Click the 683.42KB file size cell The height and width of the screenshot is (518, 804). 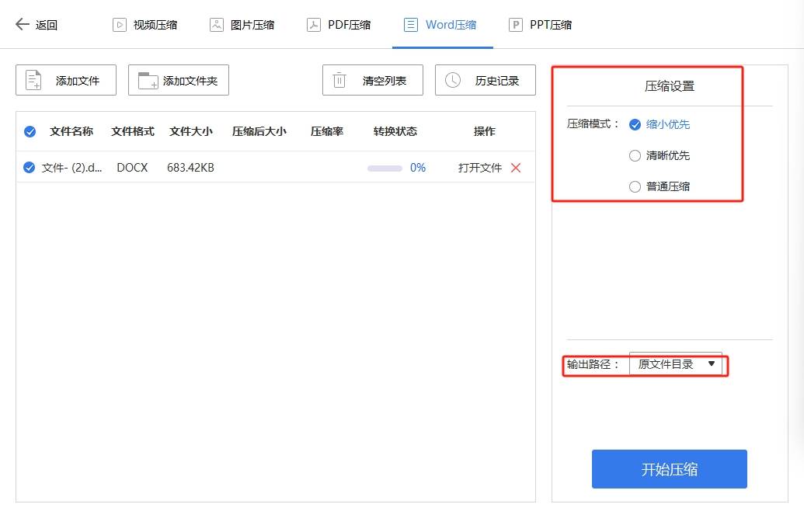[x=190, y=168]
